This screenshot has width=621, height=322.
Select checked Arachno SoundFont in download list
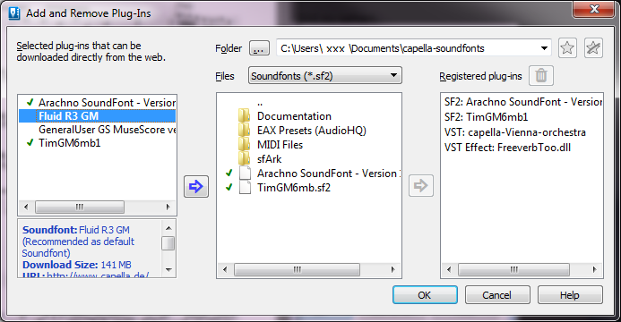coord(107,103)
